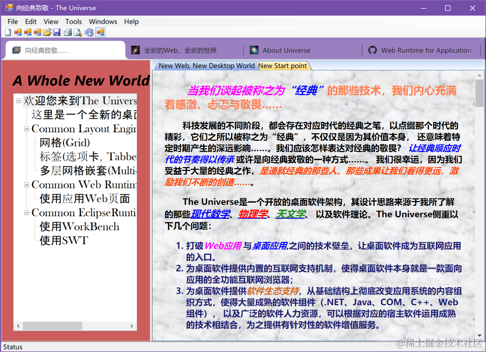The height and width of the screenshot is (352, 486).
Task: Follow the 现代数学 link
Action: pos(210,214)
